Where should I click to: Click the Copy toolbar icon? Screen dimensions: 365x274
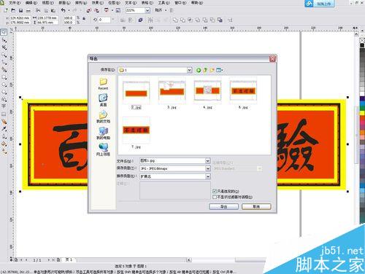tap(46, 10)
